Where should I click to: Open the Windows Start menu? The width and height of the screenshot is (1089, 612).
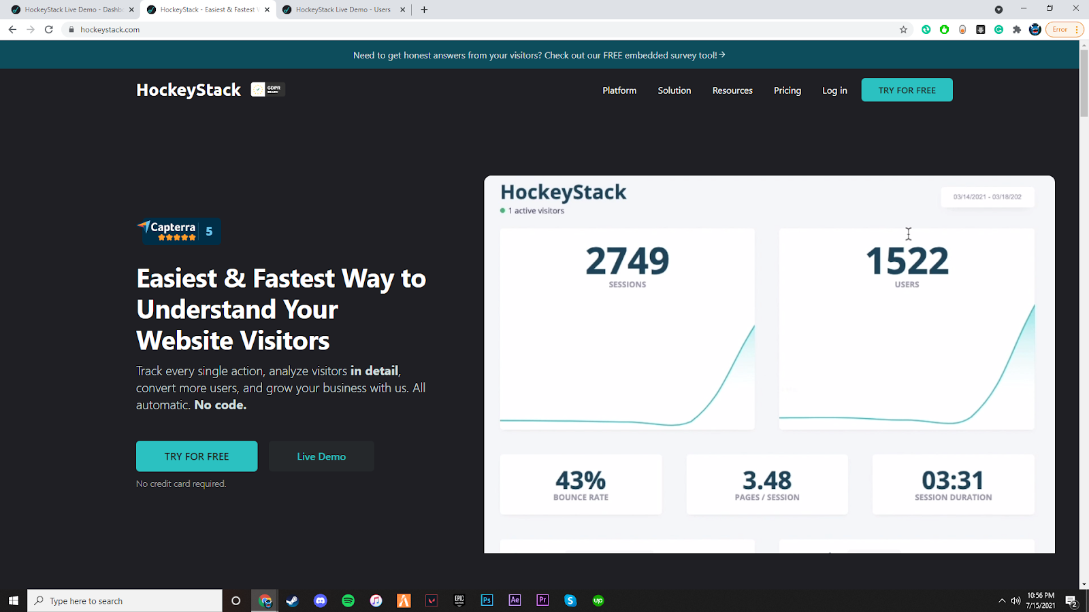(14, 600)
